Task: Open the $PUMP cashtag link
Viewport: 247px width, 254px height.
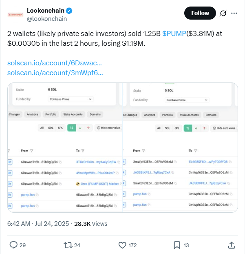Action: [x=174, y=33]
